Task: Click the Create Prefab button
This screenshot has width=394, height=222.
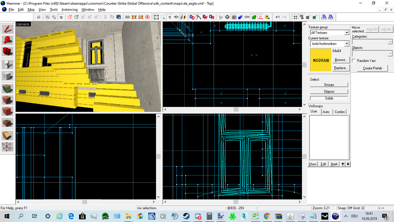Action: coord(372,68)
